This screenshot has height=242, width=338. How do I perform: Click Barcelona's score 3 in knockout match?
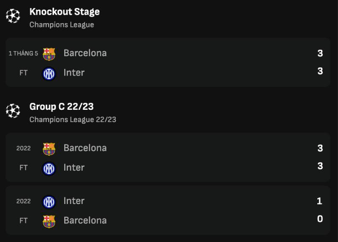click(320, 53)
